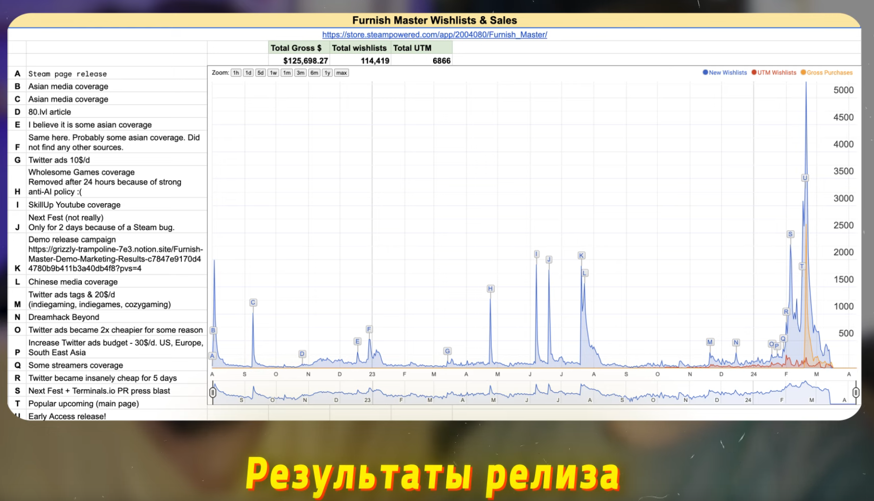The image size is (874, 501).
Task: Select annotation marker P on the chart
Action: (777, 346)
